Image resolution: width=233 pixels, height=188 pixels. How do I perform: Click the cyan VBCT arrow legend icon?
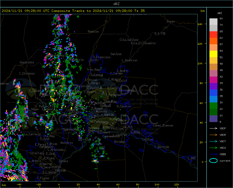pyautogui.click(x=213, y=141)
